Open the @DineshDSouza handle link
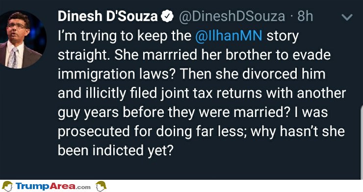 tap(232, 17)
